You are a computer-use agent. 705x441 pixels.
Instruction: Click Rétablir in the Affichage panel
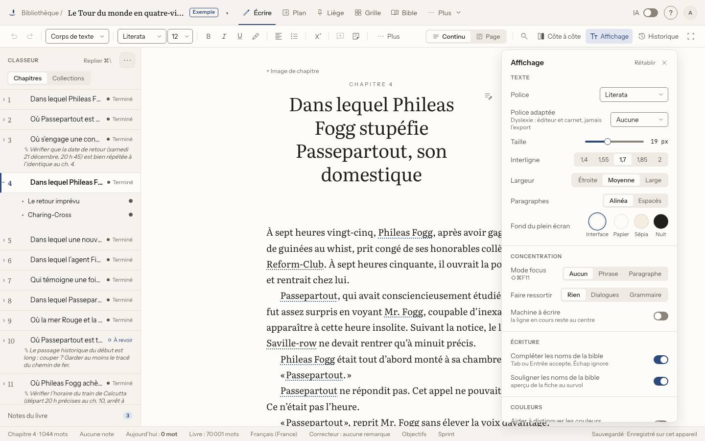(645, 63)
